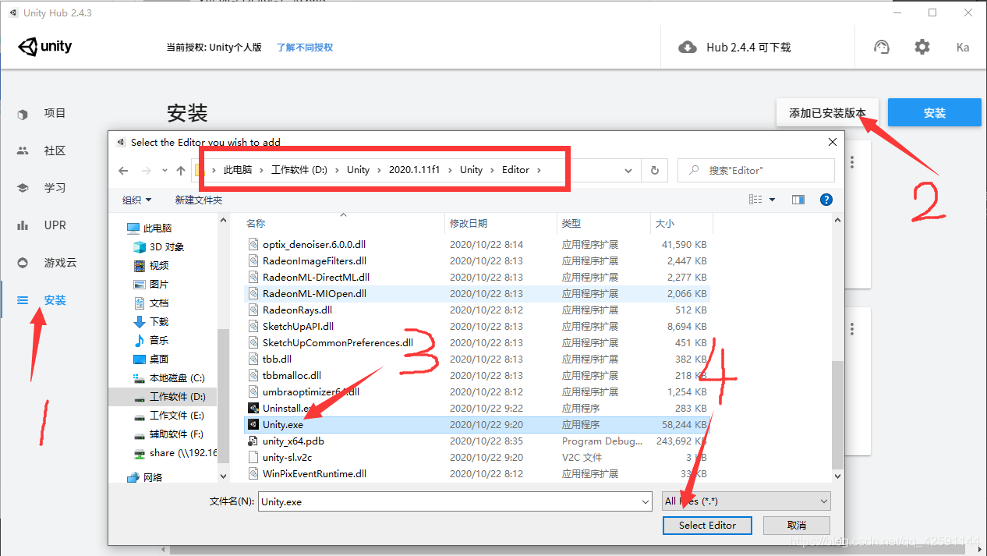The width and height of the screenshot is (987, 556).
Task: Go back in the file dialog
Action: pyautogui.click(x=123, y=170)
